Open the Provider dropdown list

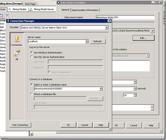(107, 28)
